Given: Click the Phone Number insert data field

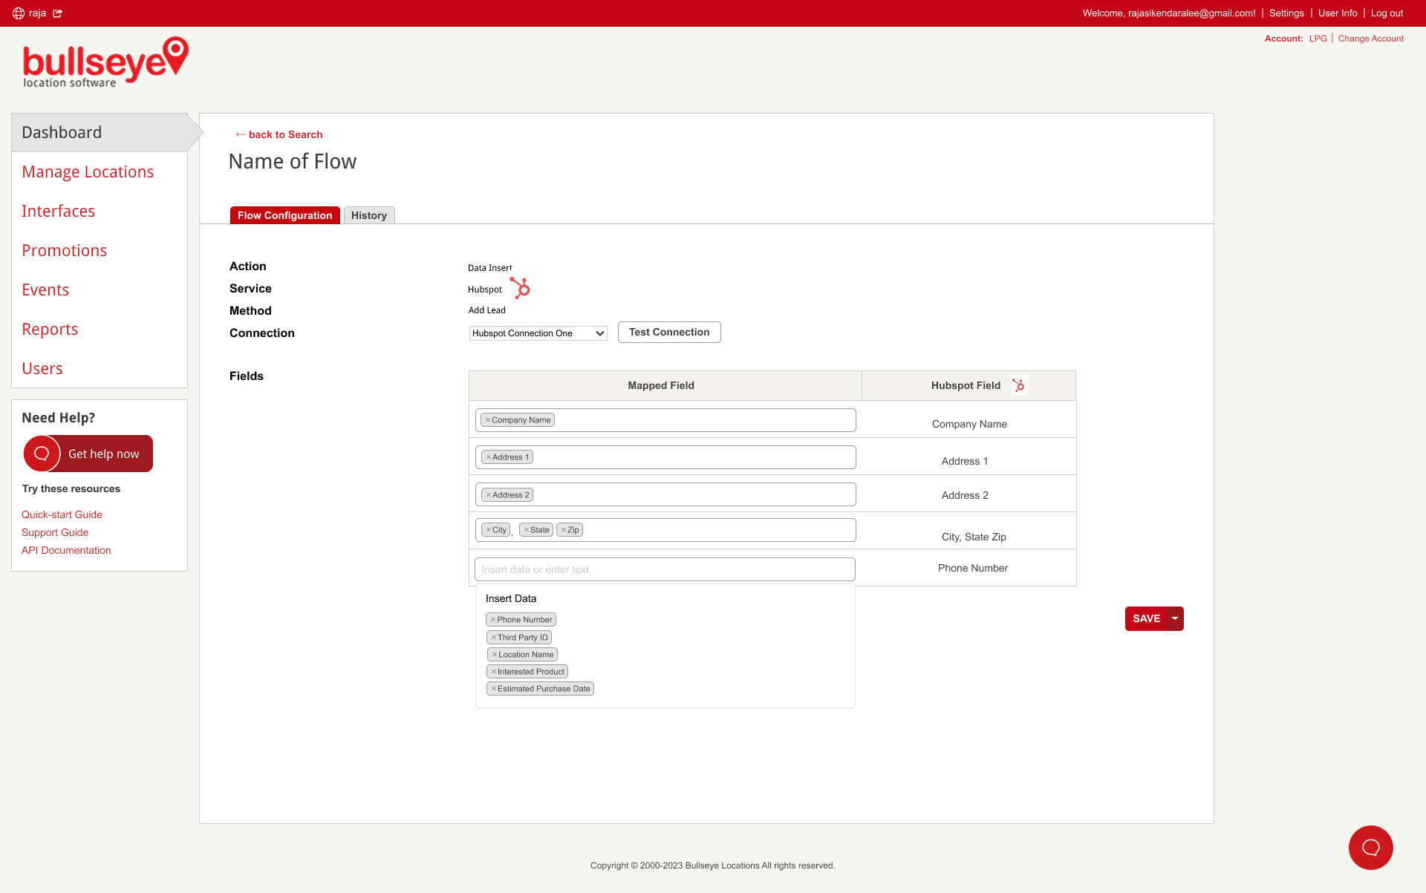Looking at the screenshot, I should [x=665, y=569].
